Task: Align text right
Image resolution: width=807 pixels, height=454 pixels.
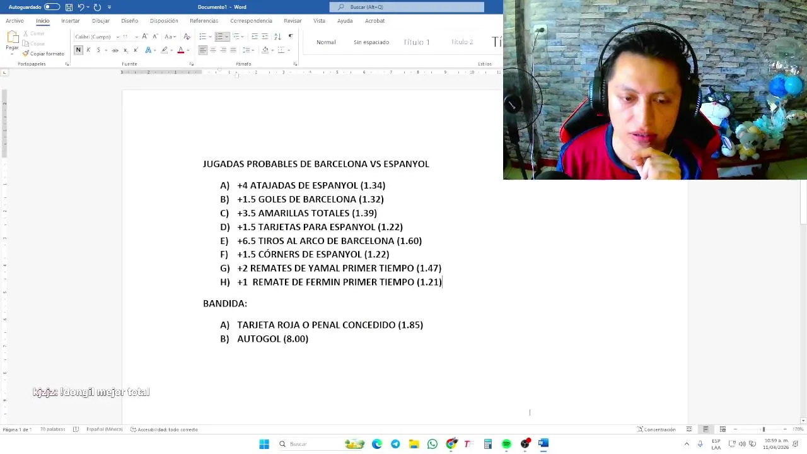Action: (x=223, y=50)
